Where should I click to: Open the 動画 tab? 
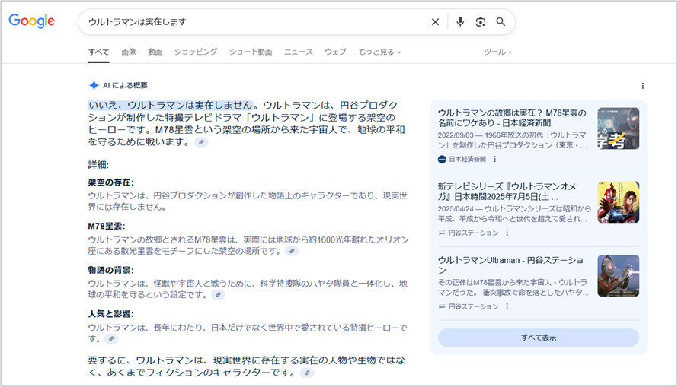pos(155,52)
